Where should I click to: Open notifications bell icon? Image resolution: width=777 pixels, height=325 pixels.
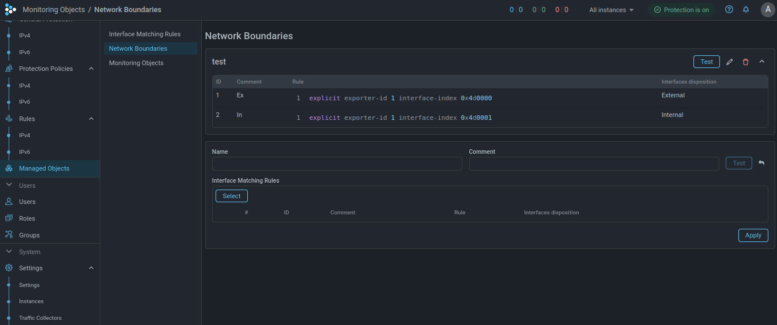pos(746,10)
